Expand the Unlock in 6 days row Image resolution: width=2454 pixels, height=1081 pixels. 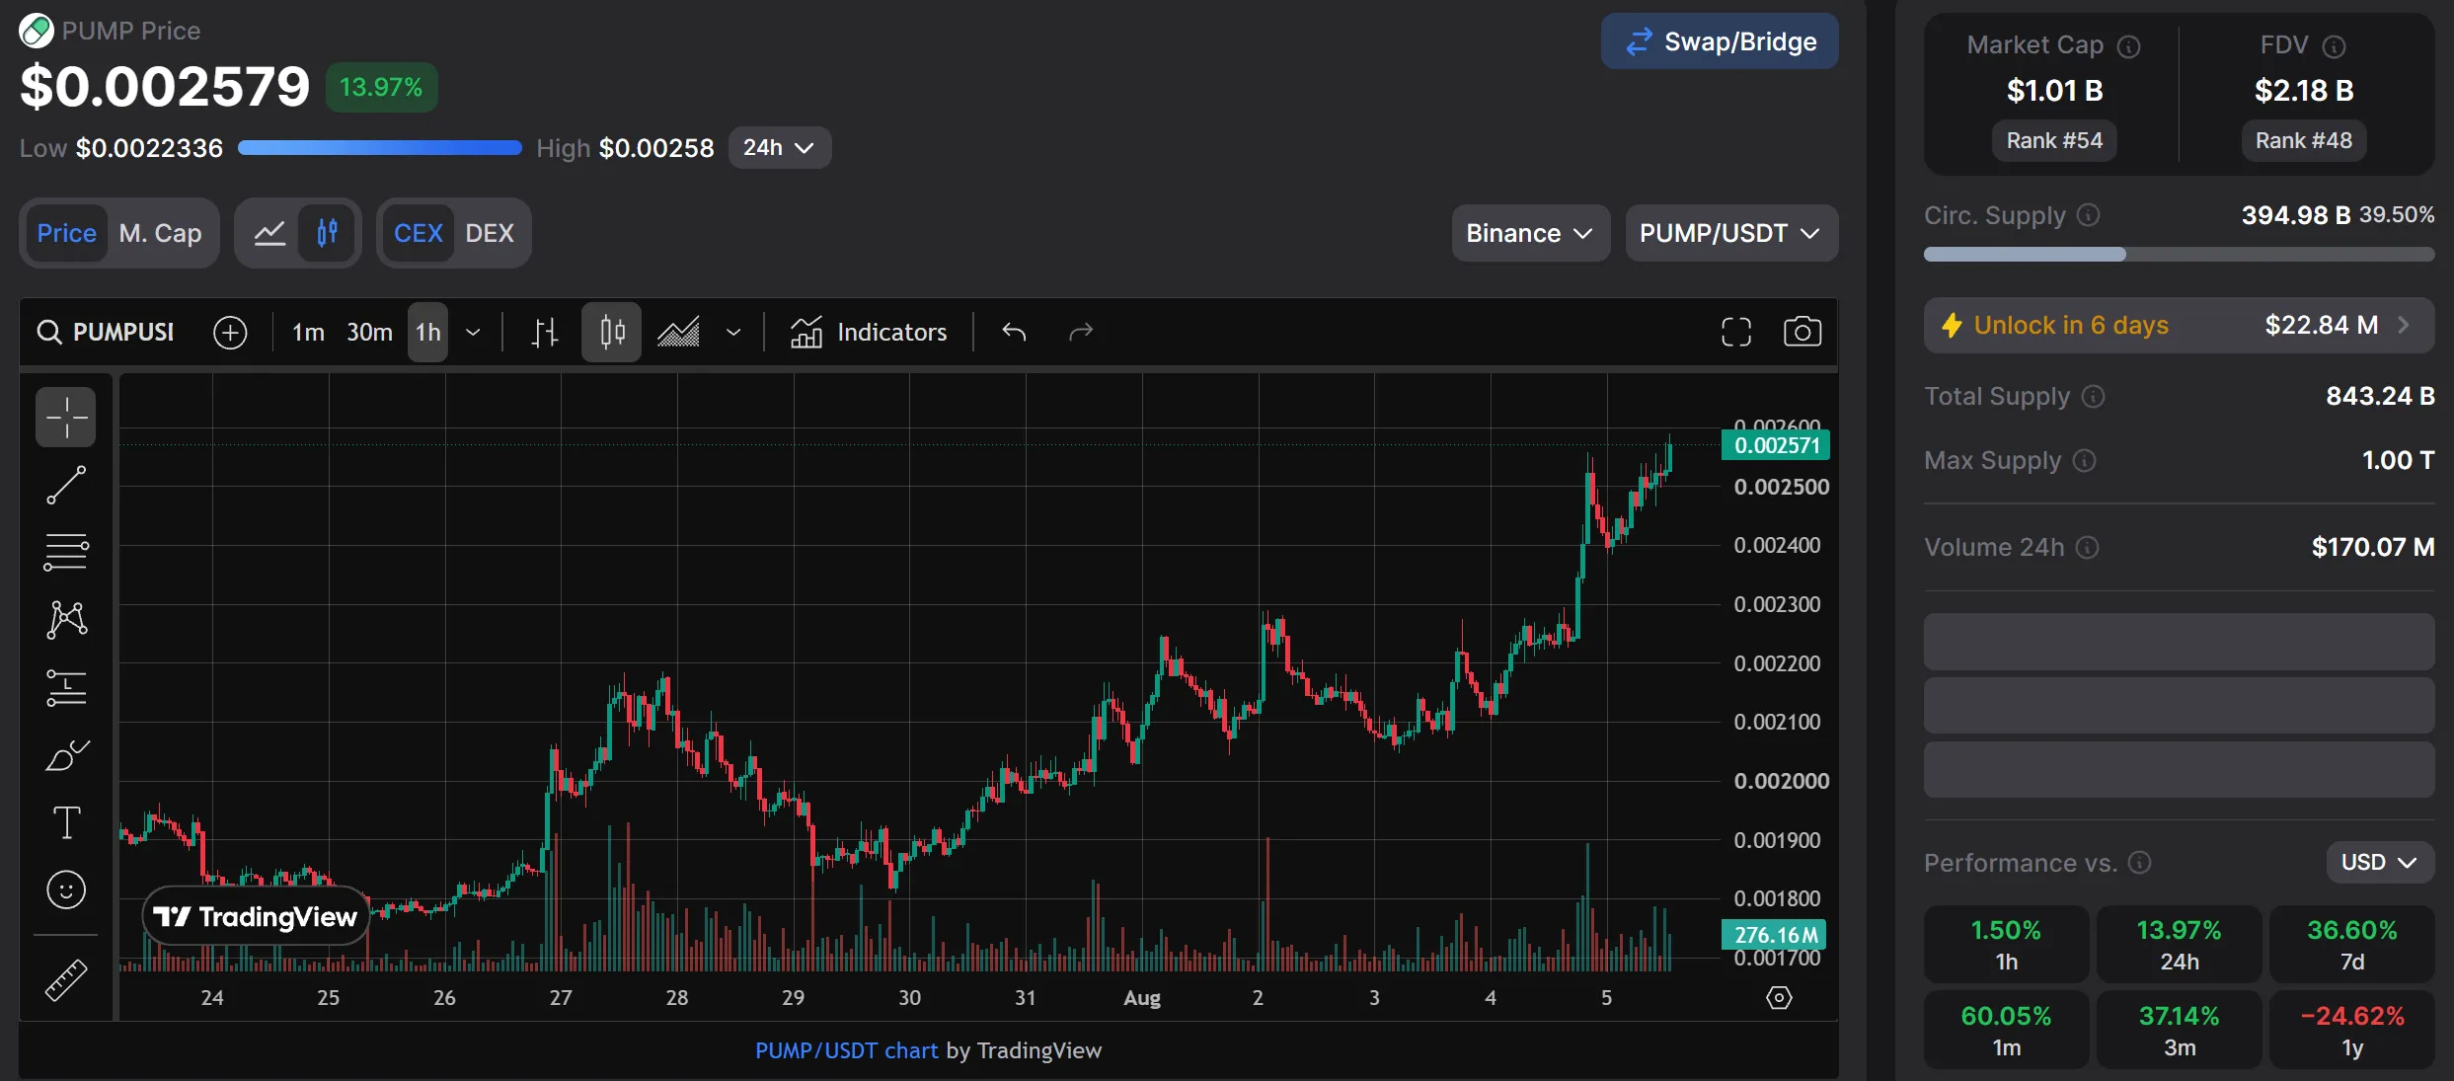2179,325
